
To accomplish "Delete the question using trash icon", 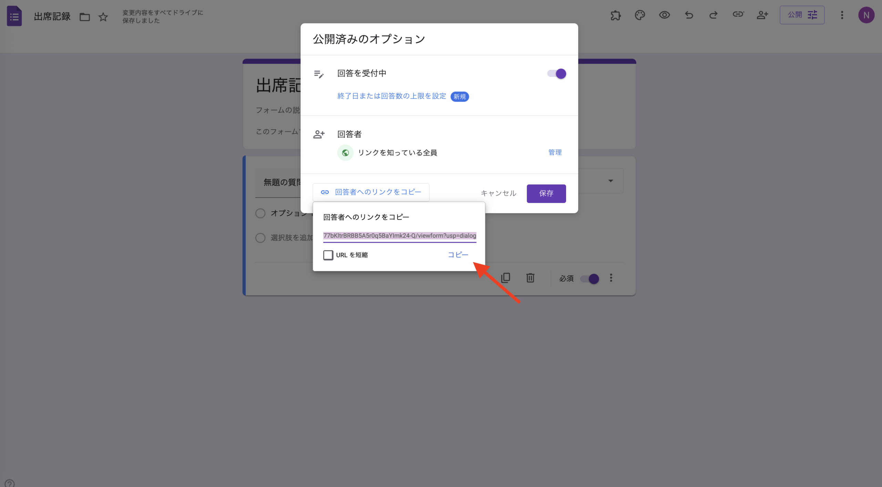I will [530, 278].
